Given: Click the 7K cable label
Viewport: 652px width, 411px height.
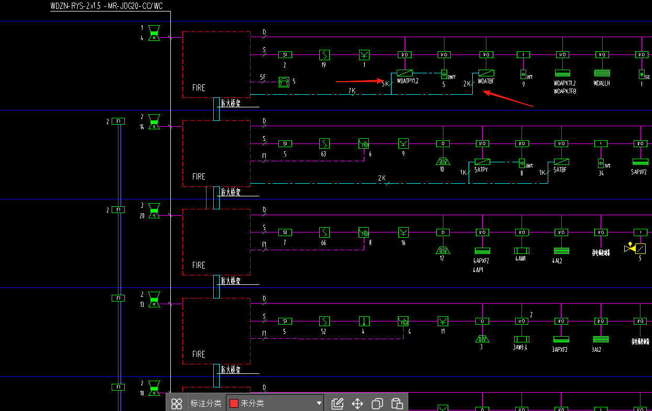Looking at the screenshot, I should coord(352,91).
